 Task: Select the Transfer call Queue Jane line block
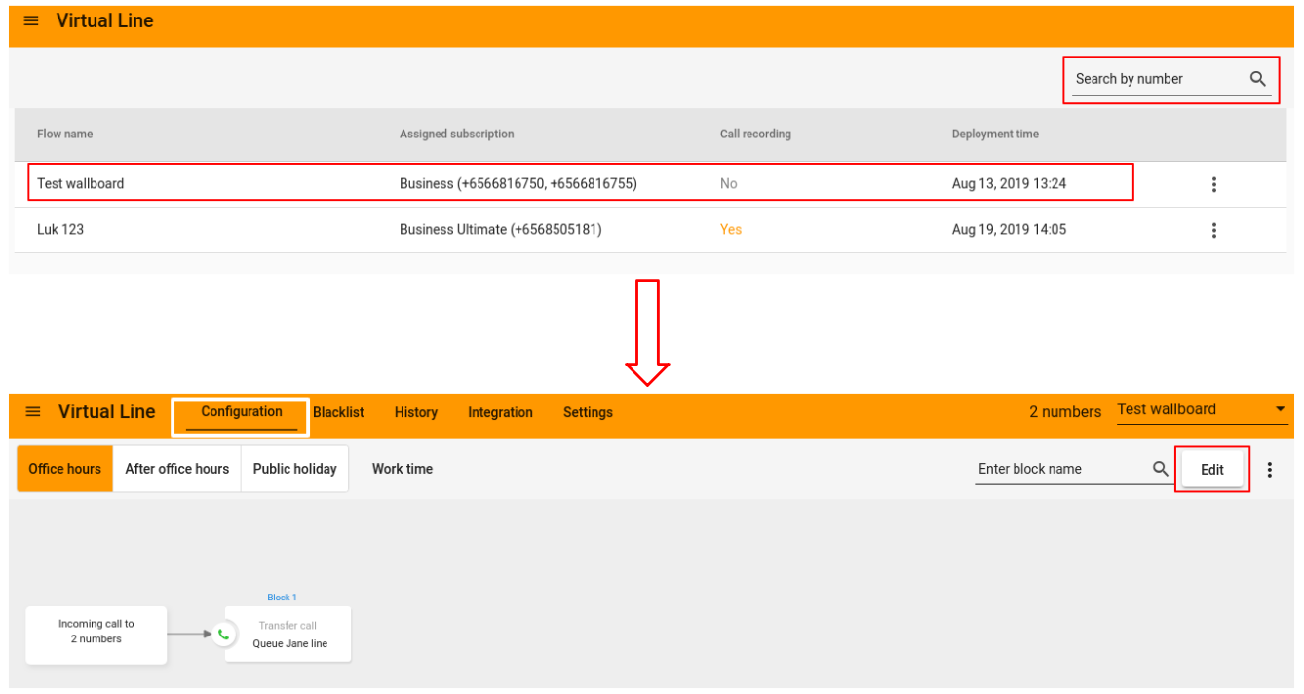click(290, 635)
